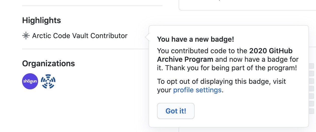Click the bold 'Archive Program' text

[185, 59]
